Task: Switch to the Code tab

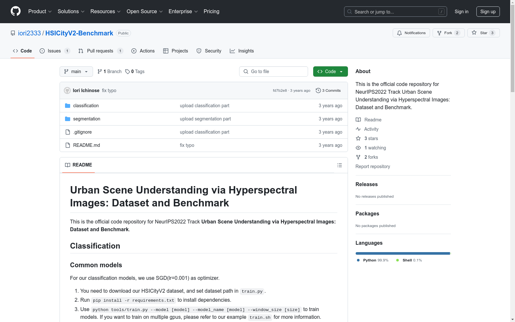Action: (x=23, y=51)
